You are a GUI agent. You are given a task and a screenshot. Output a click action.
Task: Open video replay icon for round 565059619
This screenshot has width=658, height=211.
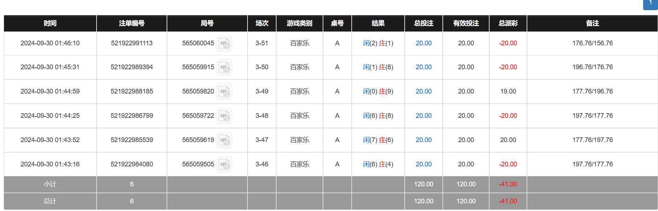point(224,140)
